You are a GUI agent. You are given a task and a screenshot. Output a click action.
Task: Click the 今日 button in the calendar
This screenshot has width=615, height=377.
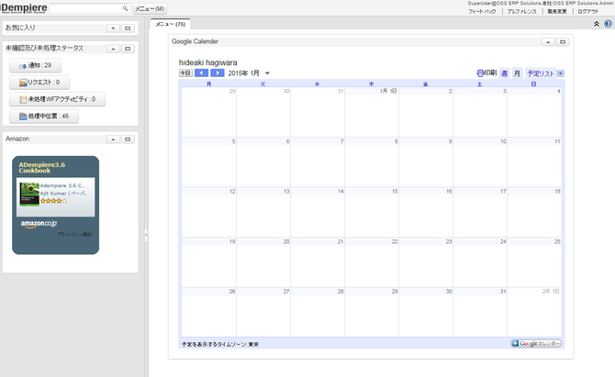(x=185, y=72)
